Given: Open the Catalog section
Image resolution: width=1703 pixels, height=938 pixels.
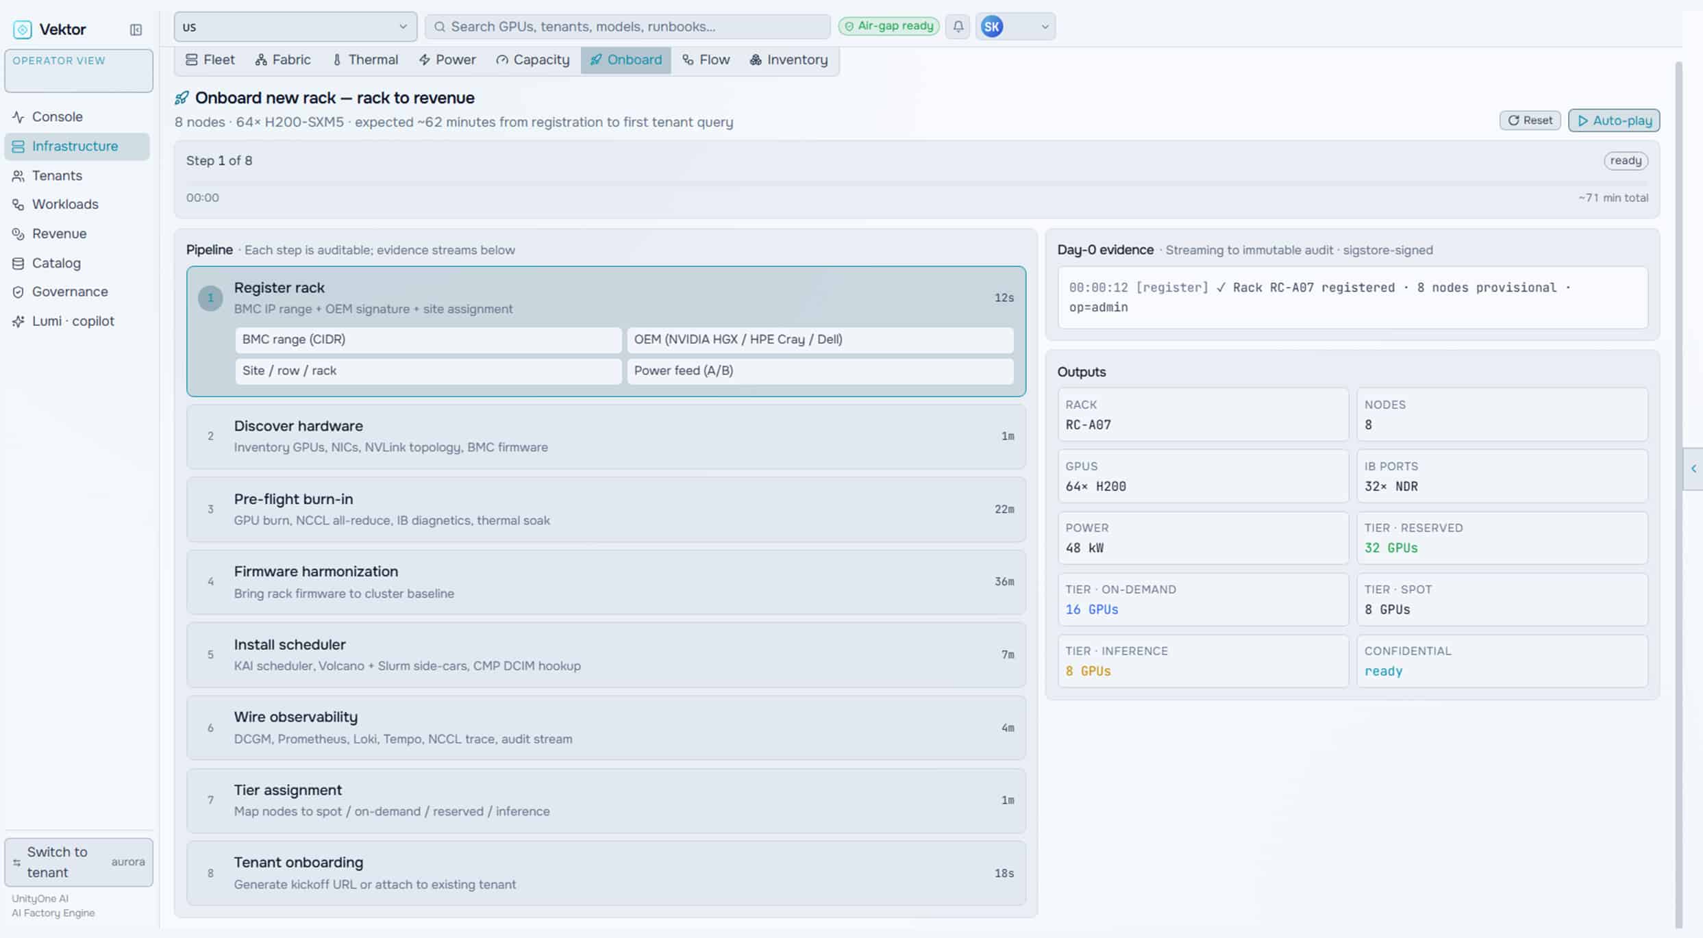Looking at the screenshot, I should pyautogui.click(x=77, y=264).
